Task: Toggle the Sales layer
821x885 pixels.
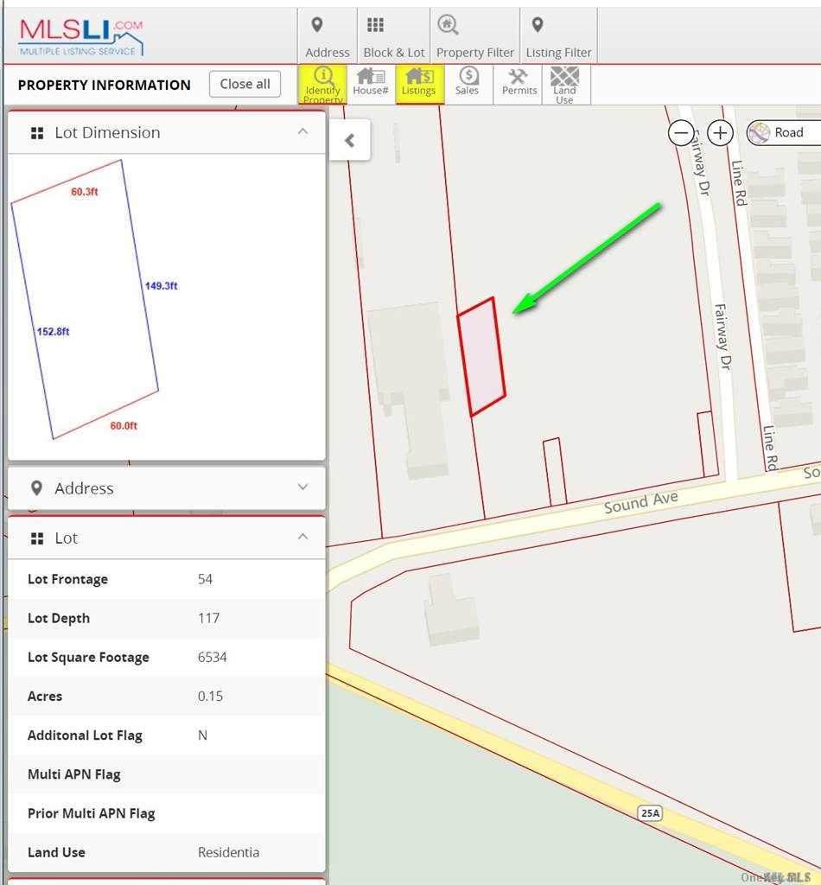Action: coord(468,85)
